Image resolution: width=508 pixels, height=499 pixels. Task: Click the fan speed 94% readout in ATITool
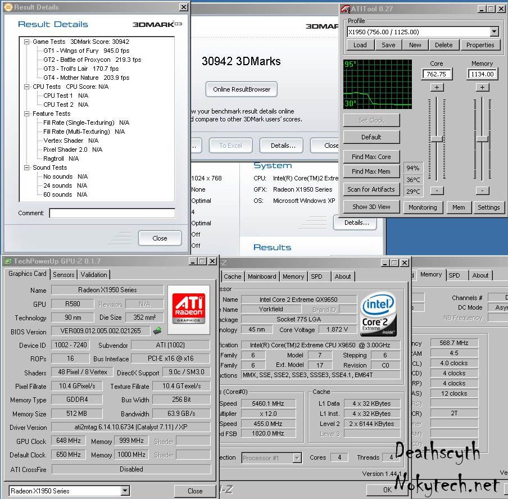tap(412, 168)
